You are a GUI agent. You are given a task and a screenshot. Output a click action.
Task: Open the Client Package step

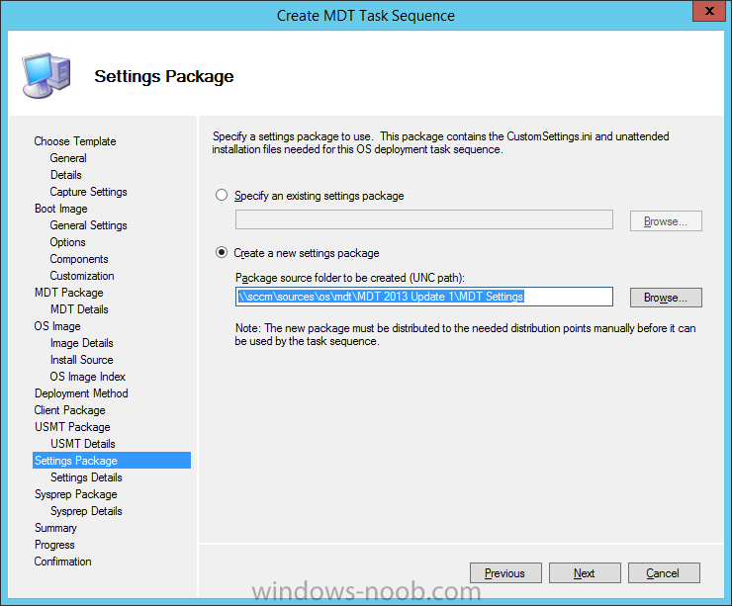pyautogui.click(x=69, y=410)
